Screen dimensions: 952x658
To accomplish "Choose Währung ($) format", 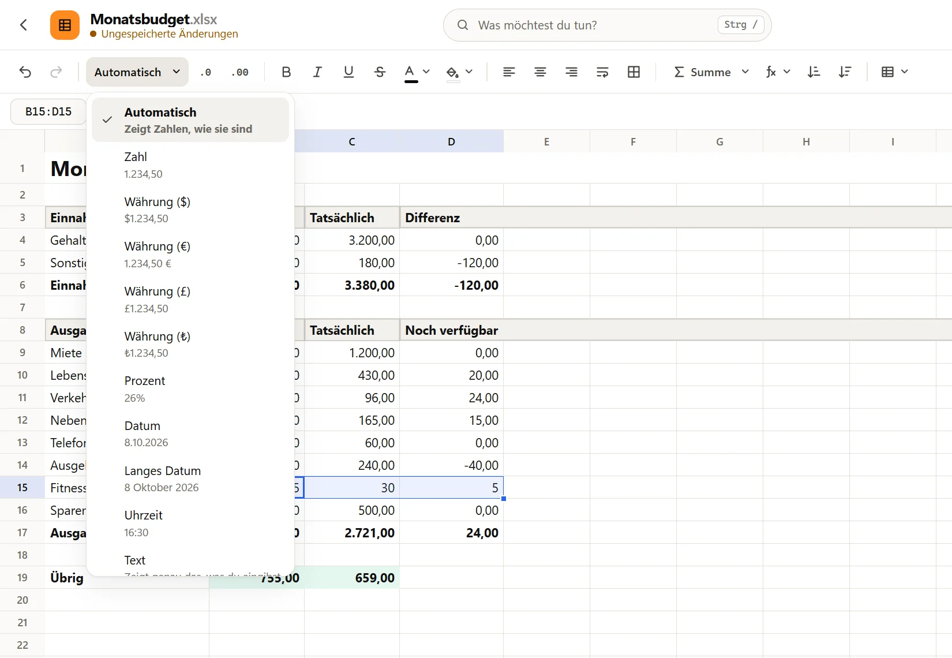I will tap(190, 210).
